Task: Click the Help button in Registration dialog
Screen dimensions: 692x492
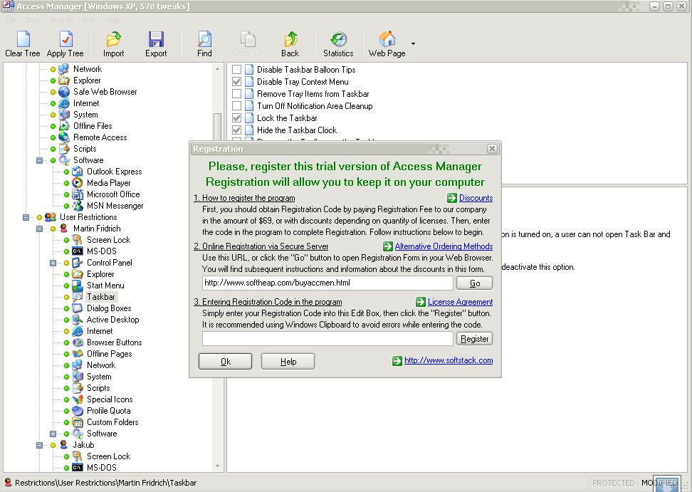Action: [x=288, y=362]
